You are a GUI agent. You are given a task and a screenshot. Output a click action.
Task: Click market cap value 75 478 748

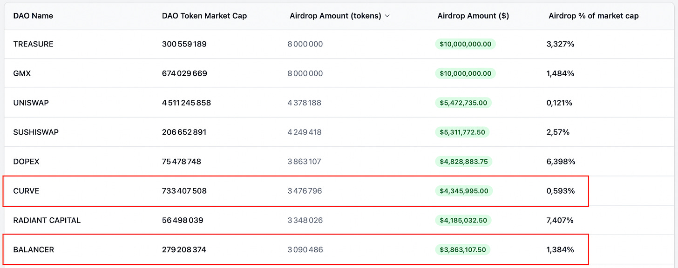pos(182,162)
